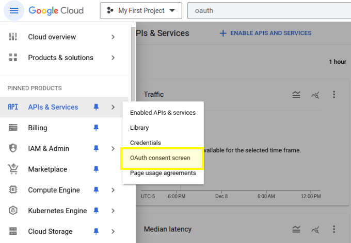Unpin Cloud Storage from pinned products

point(96,231)
